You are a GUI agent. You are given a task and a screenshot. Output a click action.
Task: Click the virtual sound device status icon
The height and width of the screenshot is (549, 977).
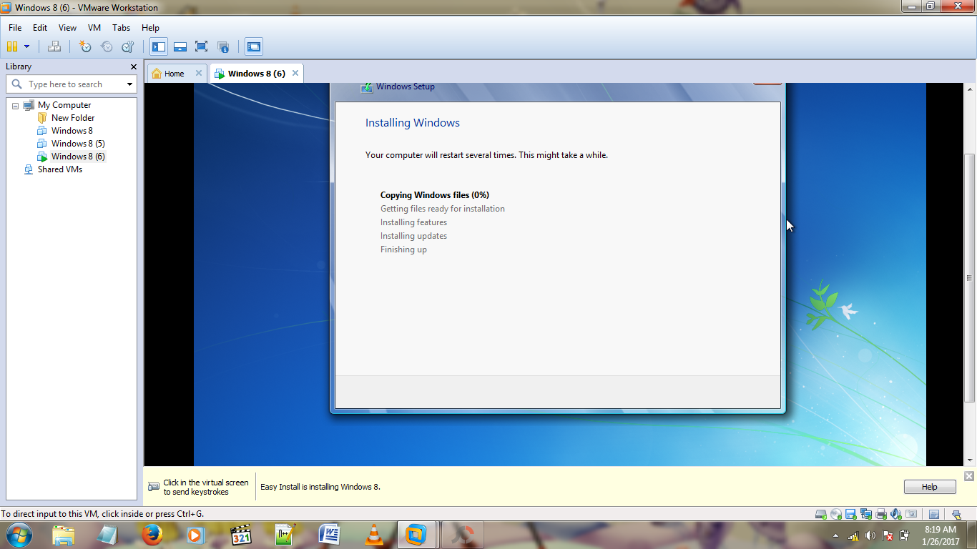(895, 513)
